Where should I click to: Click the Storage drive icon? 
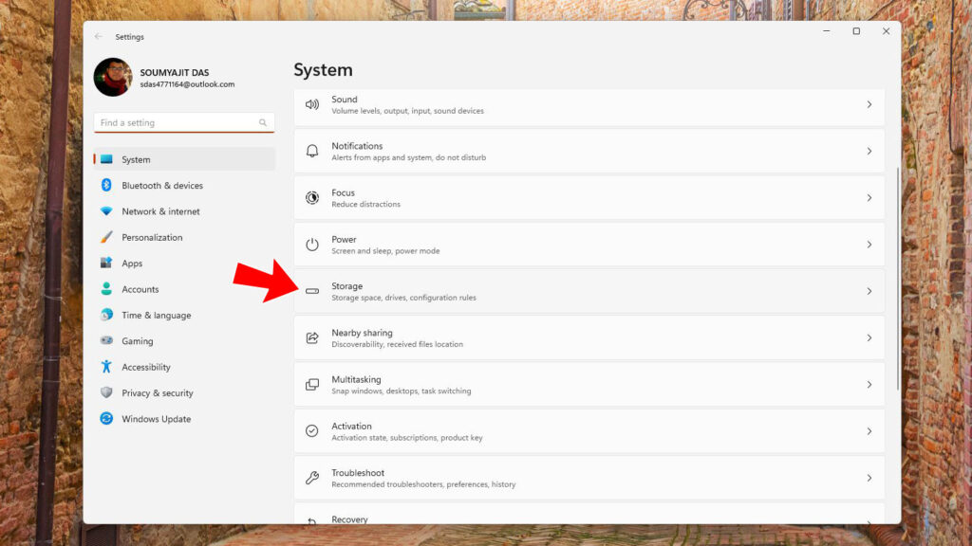coord(311,291)
